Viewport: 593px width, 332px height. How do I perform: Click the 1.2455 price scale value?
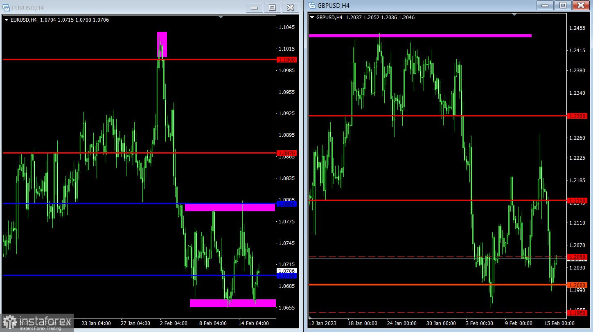coord(577,28)
